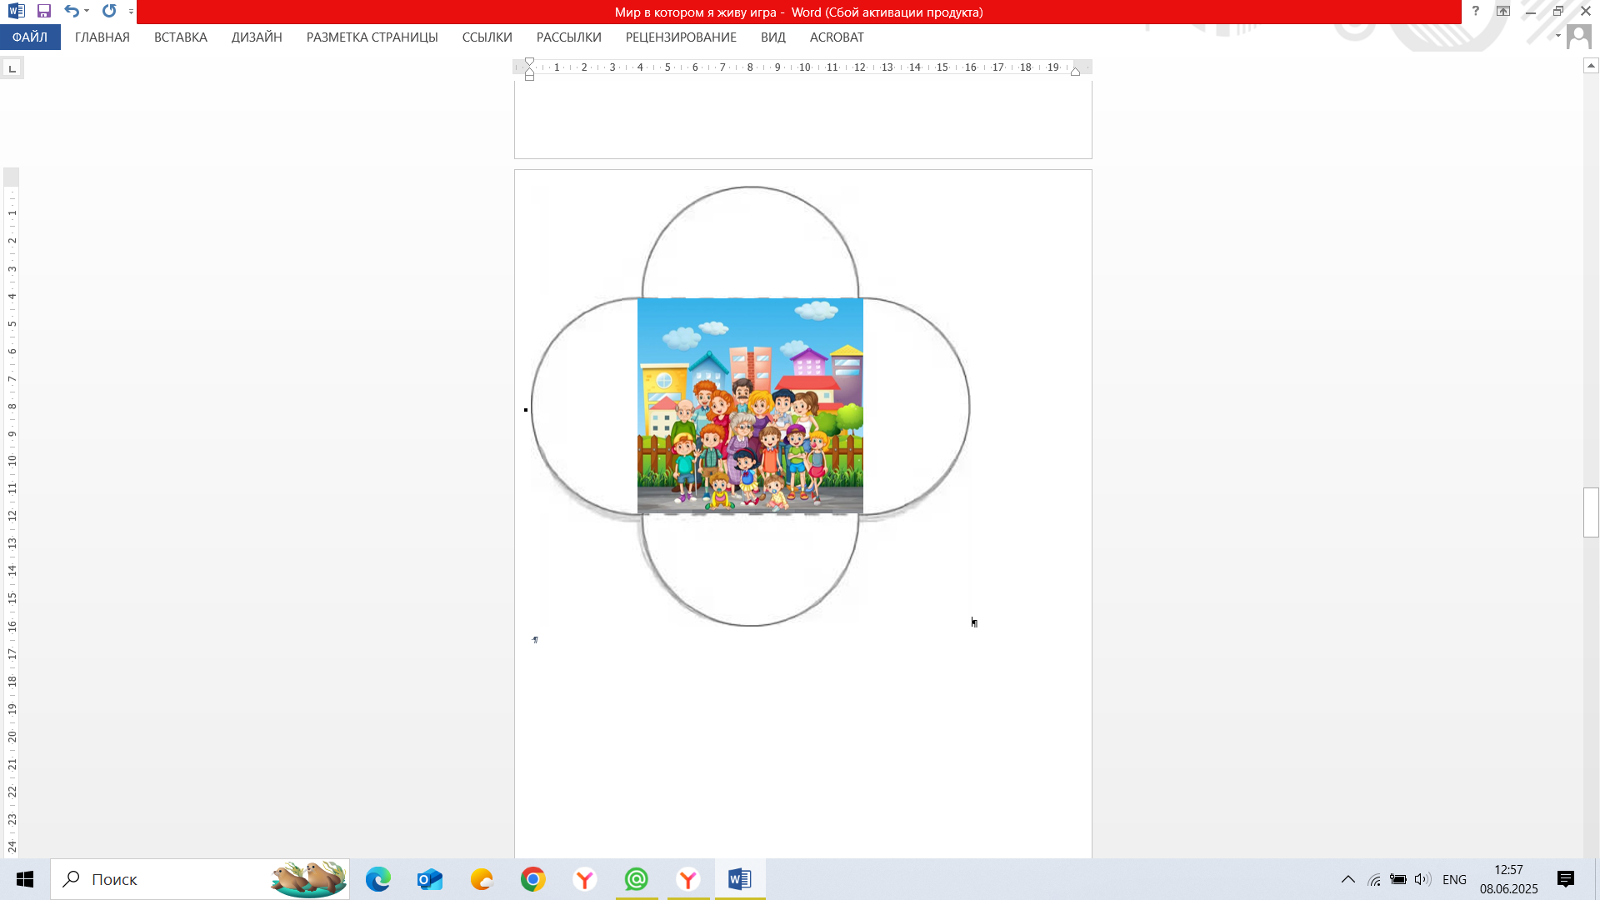Click the Redo/Repeat icon
This screenshot has height=900, width=1600.
coord(109,12)
